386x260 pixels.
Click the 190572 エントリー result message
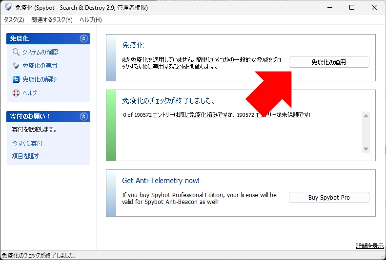point(217,115)
